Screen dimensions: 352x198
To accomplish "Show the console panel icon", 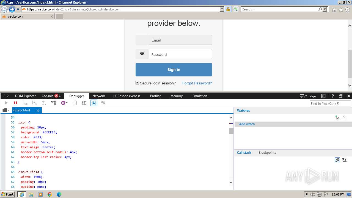I will tap(323, 96).
